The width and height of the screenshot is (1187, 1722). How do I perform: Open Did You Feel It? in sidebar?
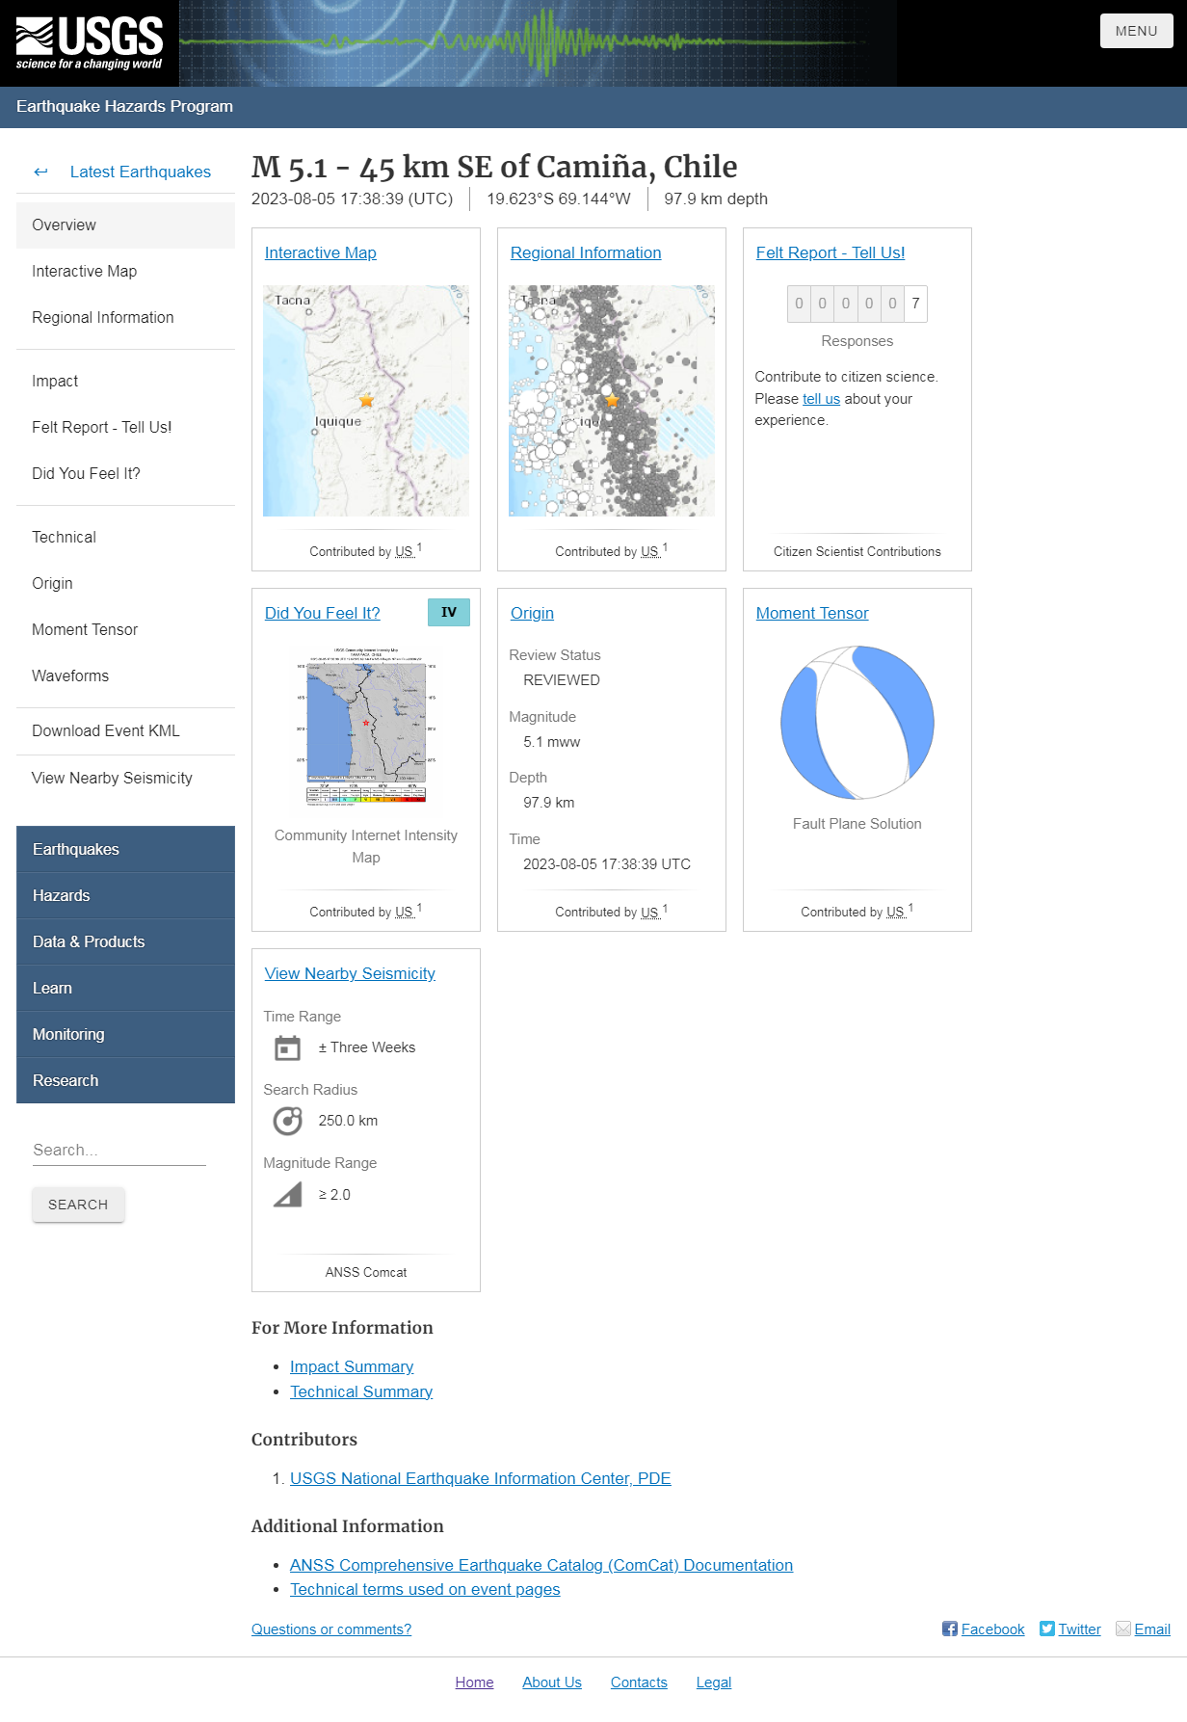(x=125, y=473)
